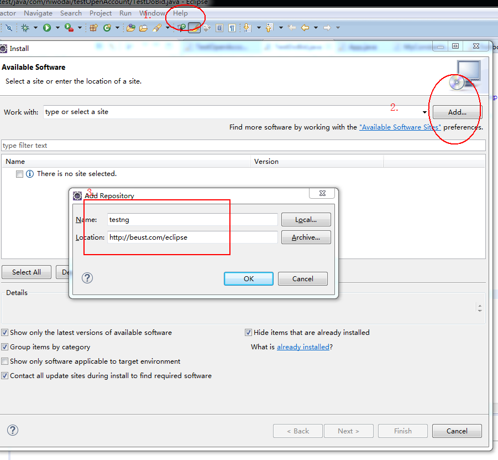
Task: Click the yellow Back navigation arrow
Action: click(x=305, y=28)
